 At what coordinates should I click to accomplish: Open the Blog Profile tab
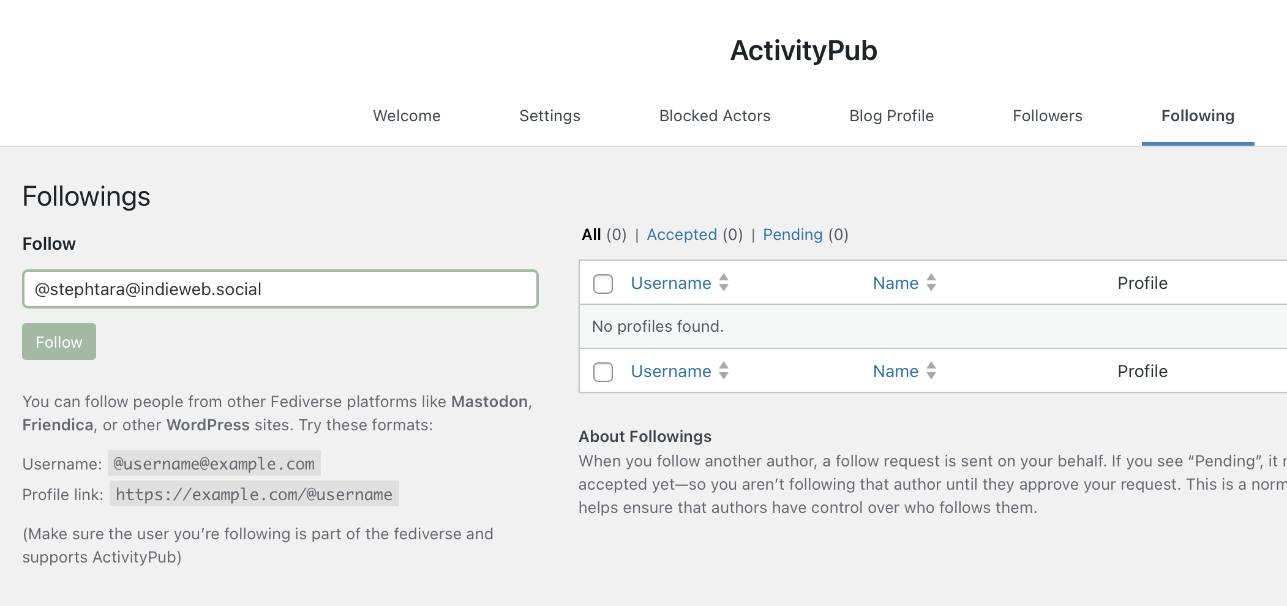(891, 116)
